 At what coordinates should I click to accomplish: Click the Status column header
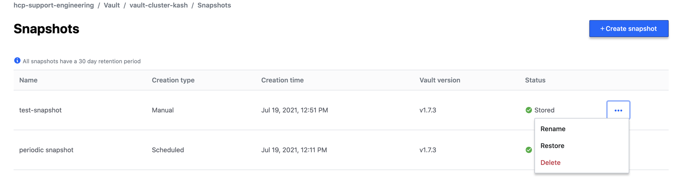click(535, 80)
